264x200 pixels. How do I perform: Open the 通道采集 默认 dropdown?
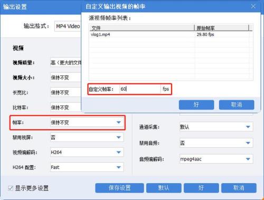216,127
